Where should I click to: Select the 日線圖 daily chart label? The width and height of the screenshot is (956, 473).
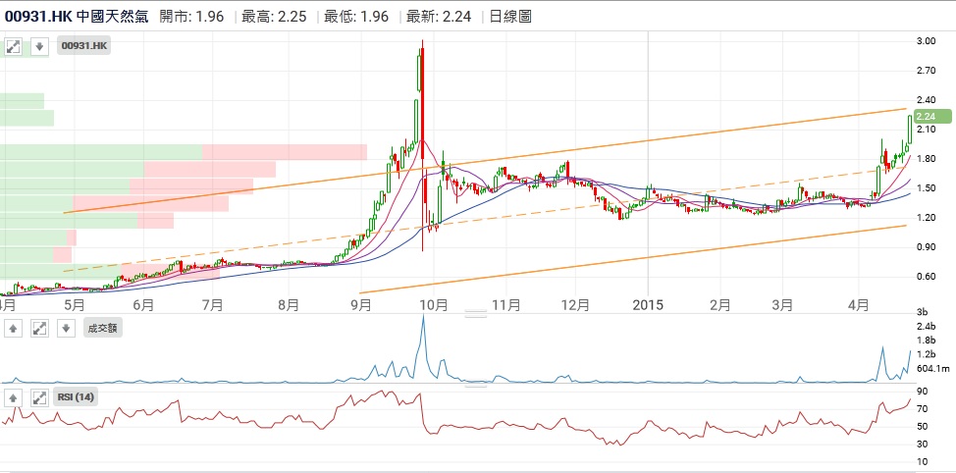509,17
